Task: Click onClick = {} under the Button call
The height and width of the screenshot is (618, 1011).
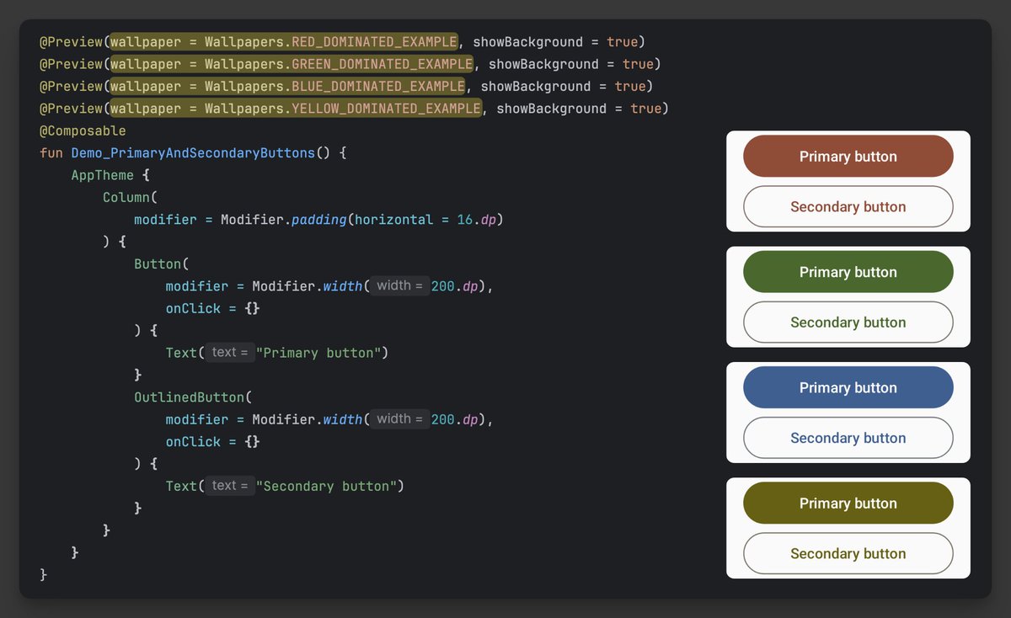Action: (213, 308)
